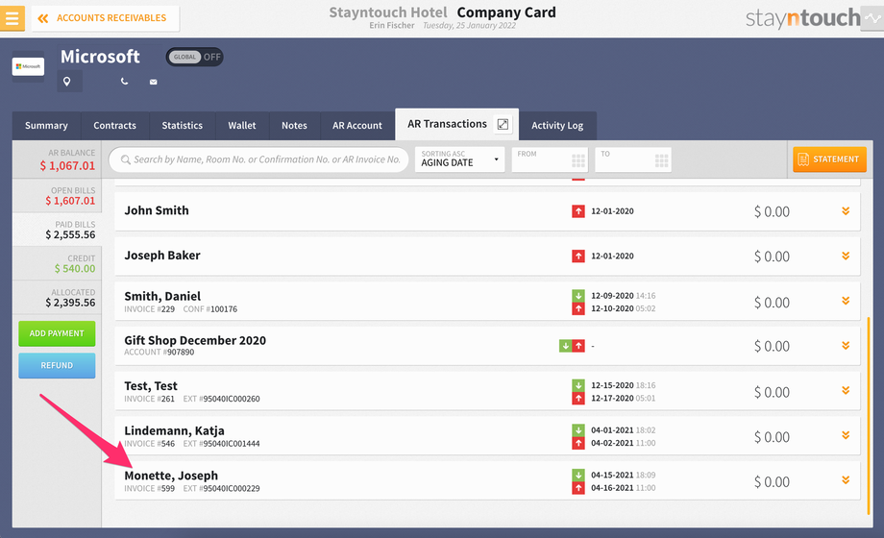Screen dimensions: 884x538
Task: Select the Credit filter tile
Action: coord(57,263)
